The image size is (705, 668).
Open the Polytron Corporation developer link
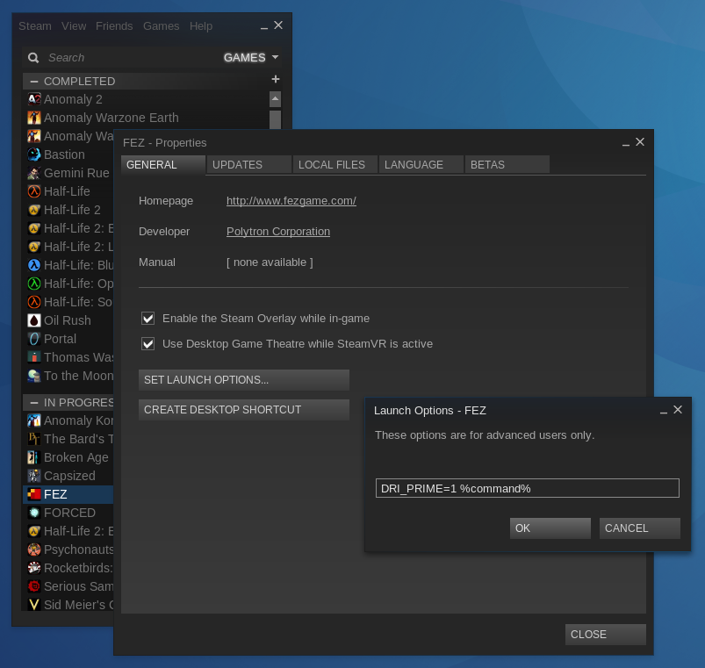[x=277, y=231]
